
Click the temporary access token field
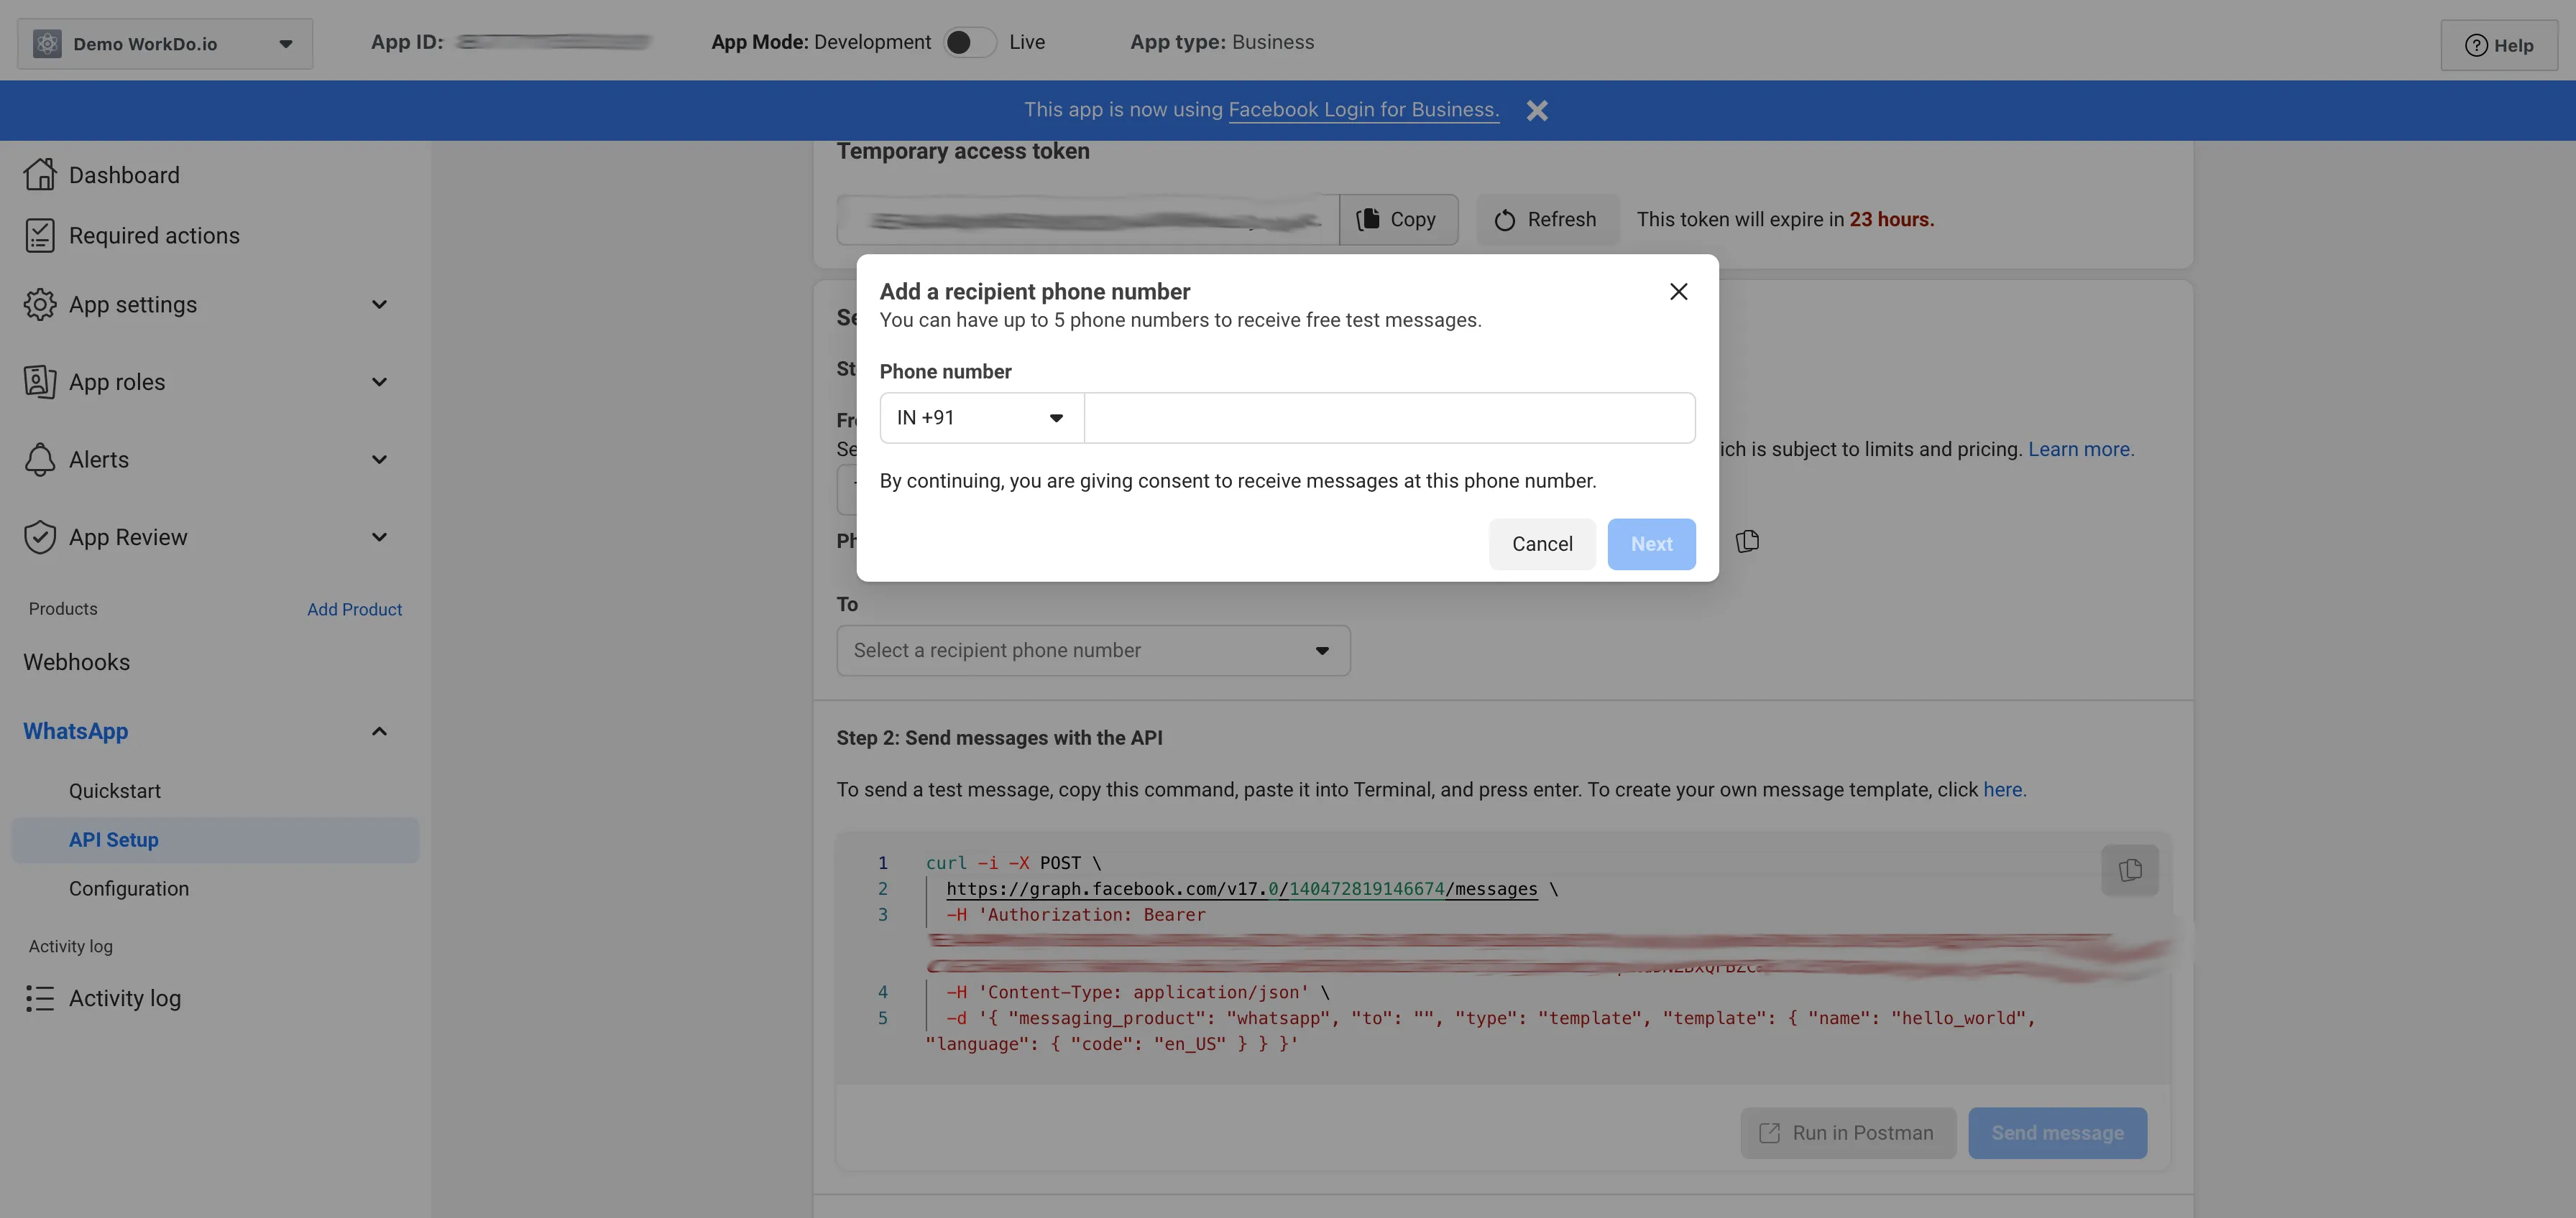pos(1087,219)
